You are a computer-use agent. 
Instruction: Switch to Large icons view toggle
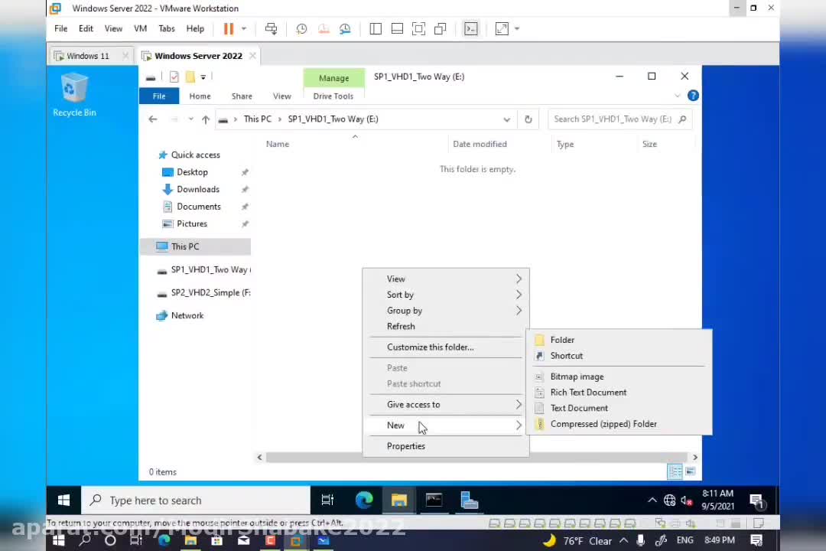point(691,471)
